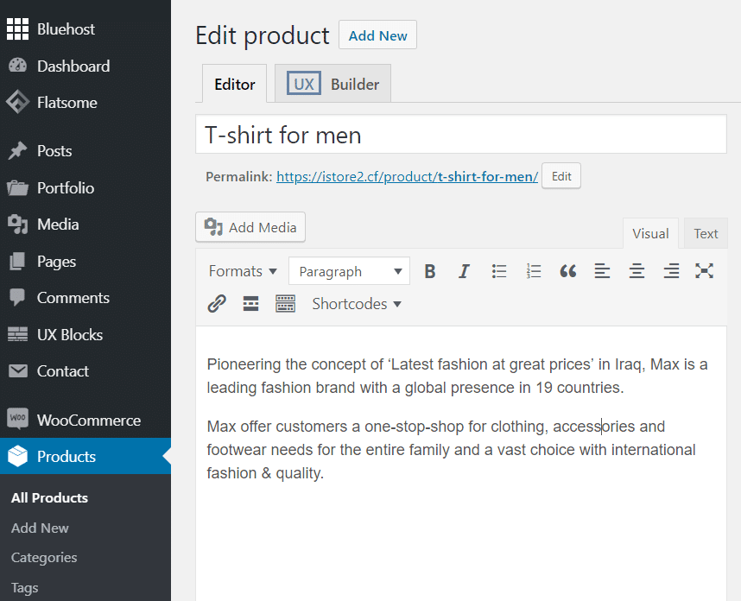This screenshot has height=601, width=741.
Task: Click the "Permalink:" label
Action: (x=238, y=177)
